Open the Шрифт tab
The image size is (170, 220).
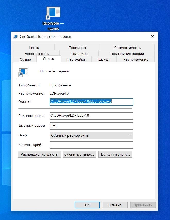coord(104,59)
